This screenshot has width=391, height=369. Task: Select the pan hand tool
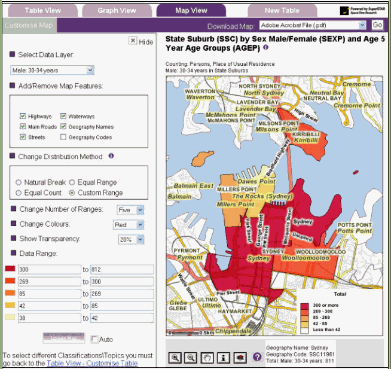pos(207,357)
